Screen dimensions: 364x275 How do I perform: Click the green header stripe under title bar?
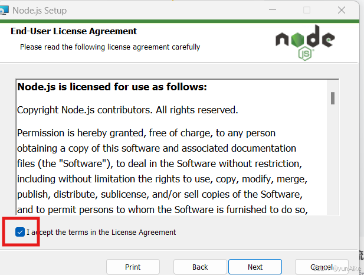click(180, 21)
